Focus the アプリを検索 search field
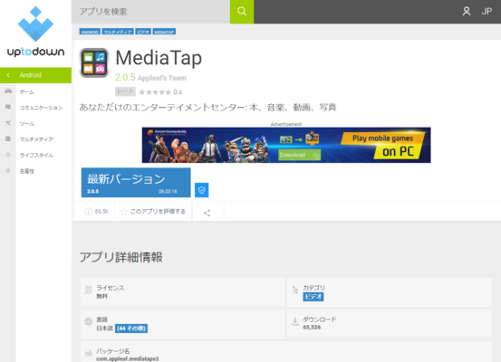The height and width of the screenshot is (362, 501). (150, 12)
